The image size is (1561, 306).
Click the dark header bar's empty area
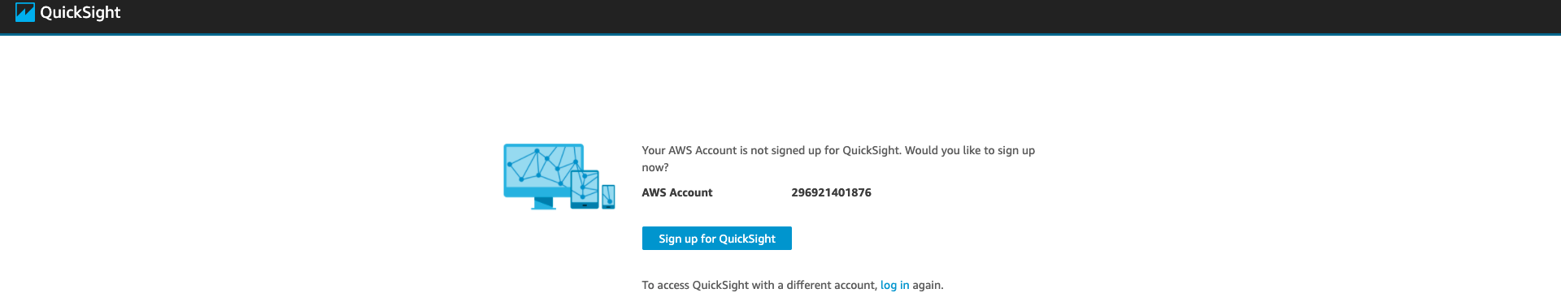click(813, 16)
